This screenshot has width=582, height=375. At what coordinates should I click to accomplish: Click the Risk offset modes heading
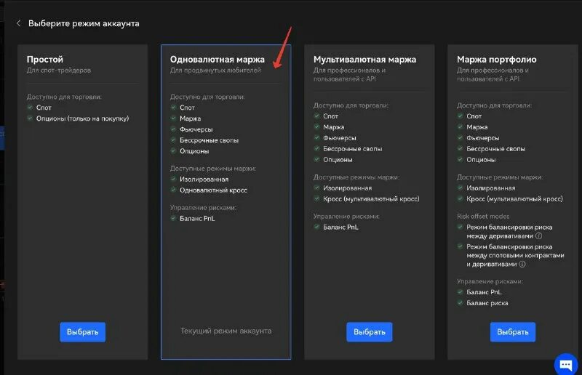click(483, 217)
